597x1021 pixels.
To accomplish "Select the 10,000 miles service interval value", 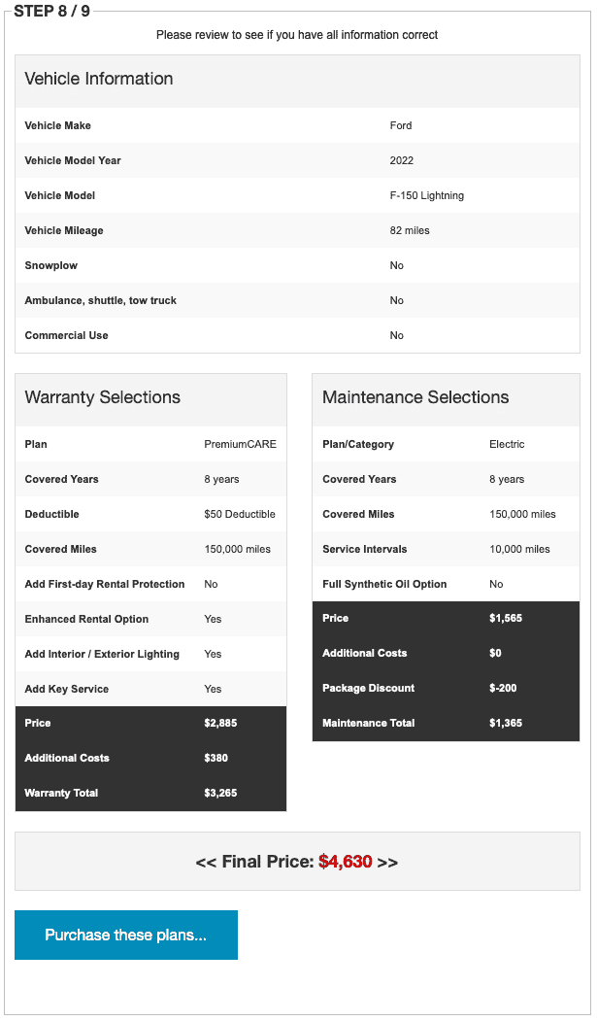I will click(x=519, y=550).
